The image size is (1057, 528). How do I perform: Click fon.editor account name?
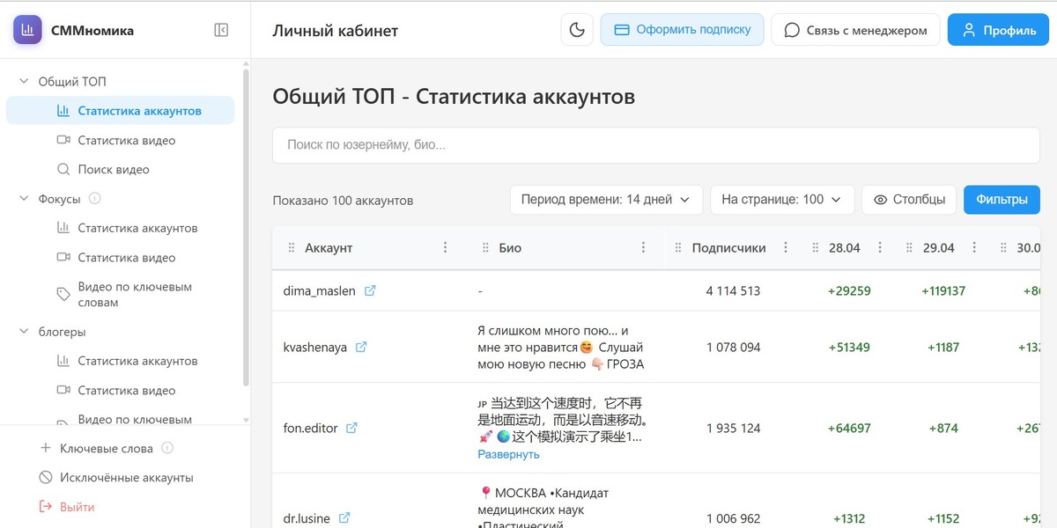310,428
